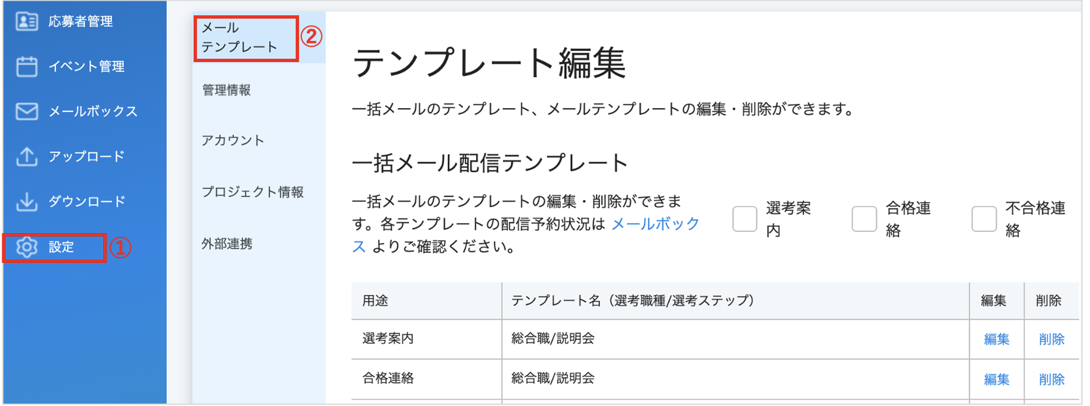Click the 応募者管理 sidebar label
Image resolution: width=1090 pixels, height=406 pixels.
click(x=80, y=21)
